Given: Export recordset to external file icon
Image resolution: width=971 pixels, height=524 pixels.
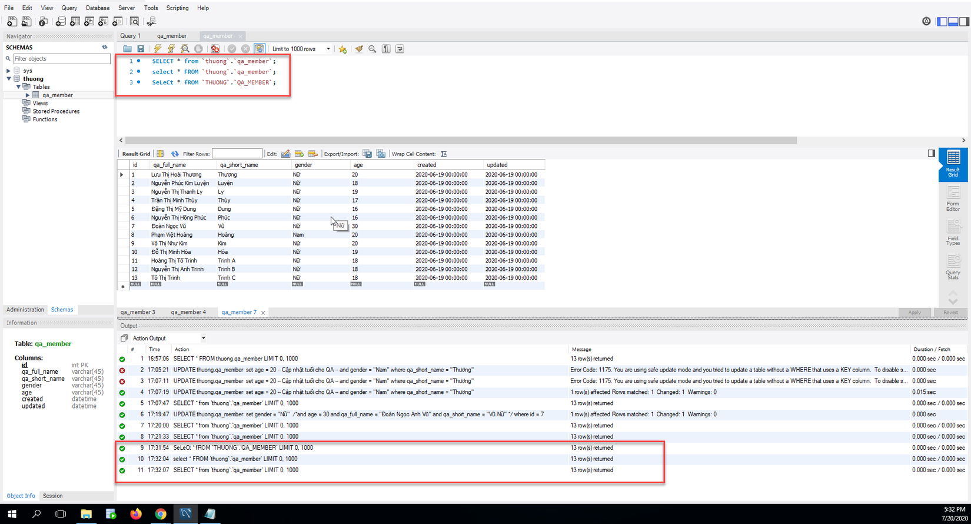Looking at the screenshot, I should pyautogui.click(x=367, y=154).
